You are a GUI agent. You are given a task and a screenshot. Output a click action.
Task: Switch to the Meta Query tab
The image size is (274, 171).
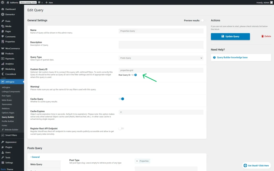point(44,164)
